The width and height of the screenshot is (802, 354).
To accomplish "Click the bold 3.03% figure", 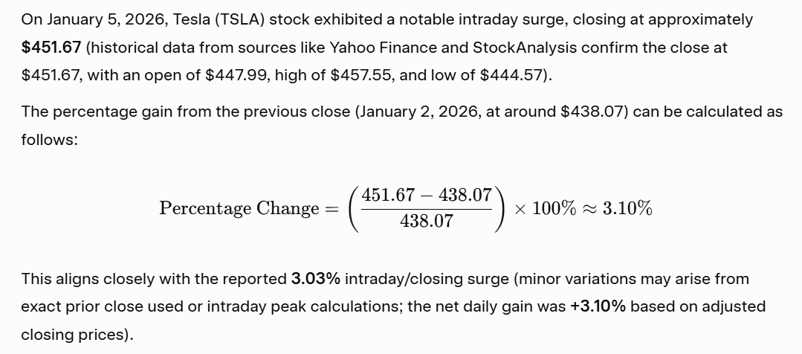I will 316,279.
